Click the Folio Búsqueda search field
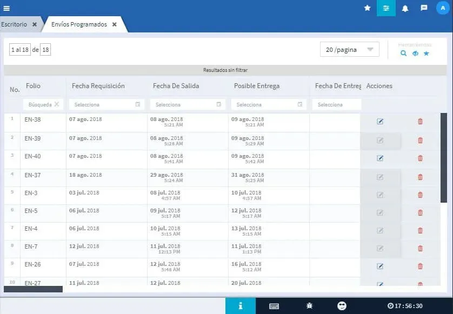453x314 pixels. coord(41,104)
